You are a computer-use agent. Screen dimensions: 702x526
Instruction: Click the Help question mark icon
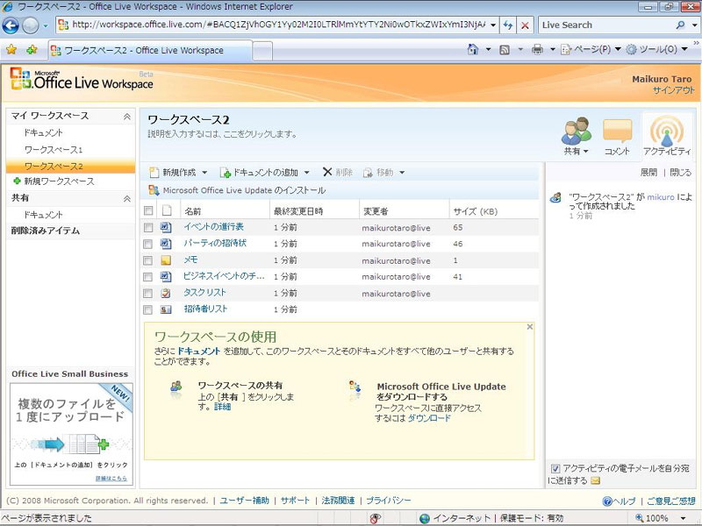coord(607,501)
